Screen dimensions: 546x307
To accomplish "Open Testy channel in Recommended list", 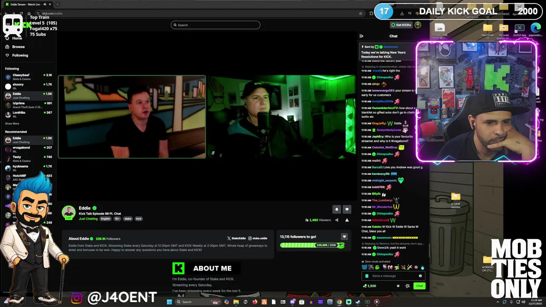I will pos(28,159).
